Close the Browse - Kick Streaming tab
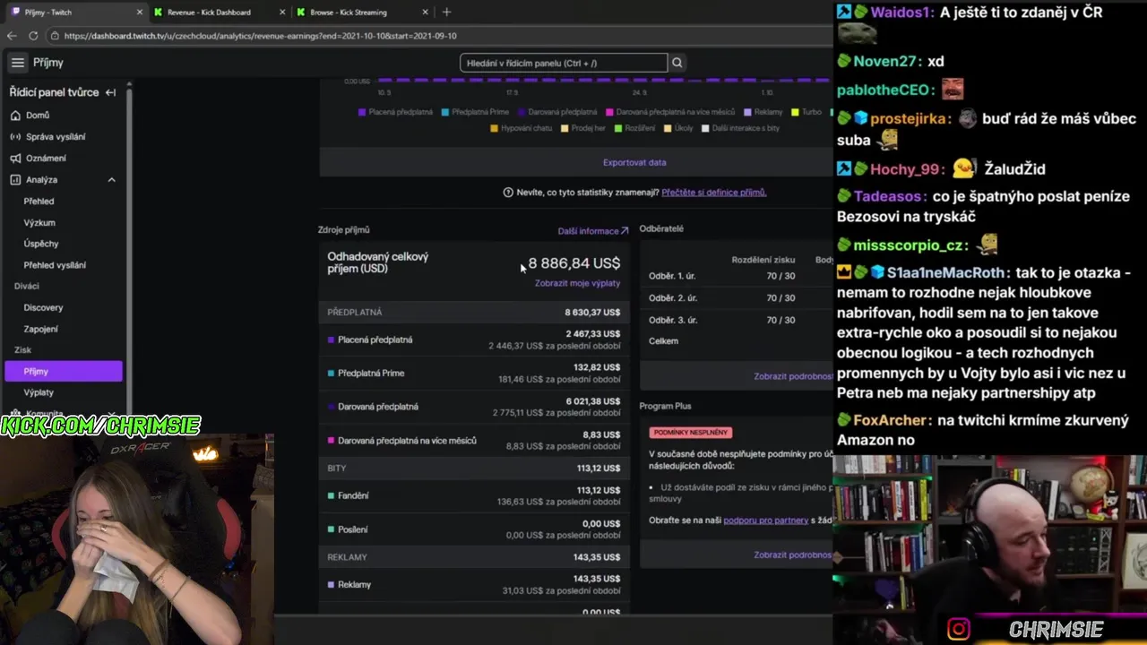 (x=425, y=13)
